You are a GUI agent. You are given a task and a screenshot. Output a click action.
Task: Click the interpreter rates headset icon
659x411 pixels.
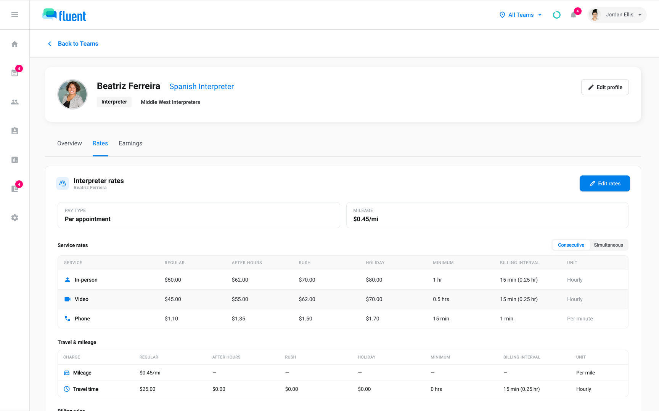(63, 183)
